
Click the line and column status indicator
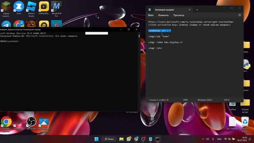(x=159, y=100)
